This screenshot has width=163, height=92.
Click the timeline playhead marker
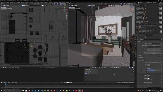tap(5, 84)
